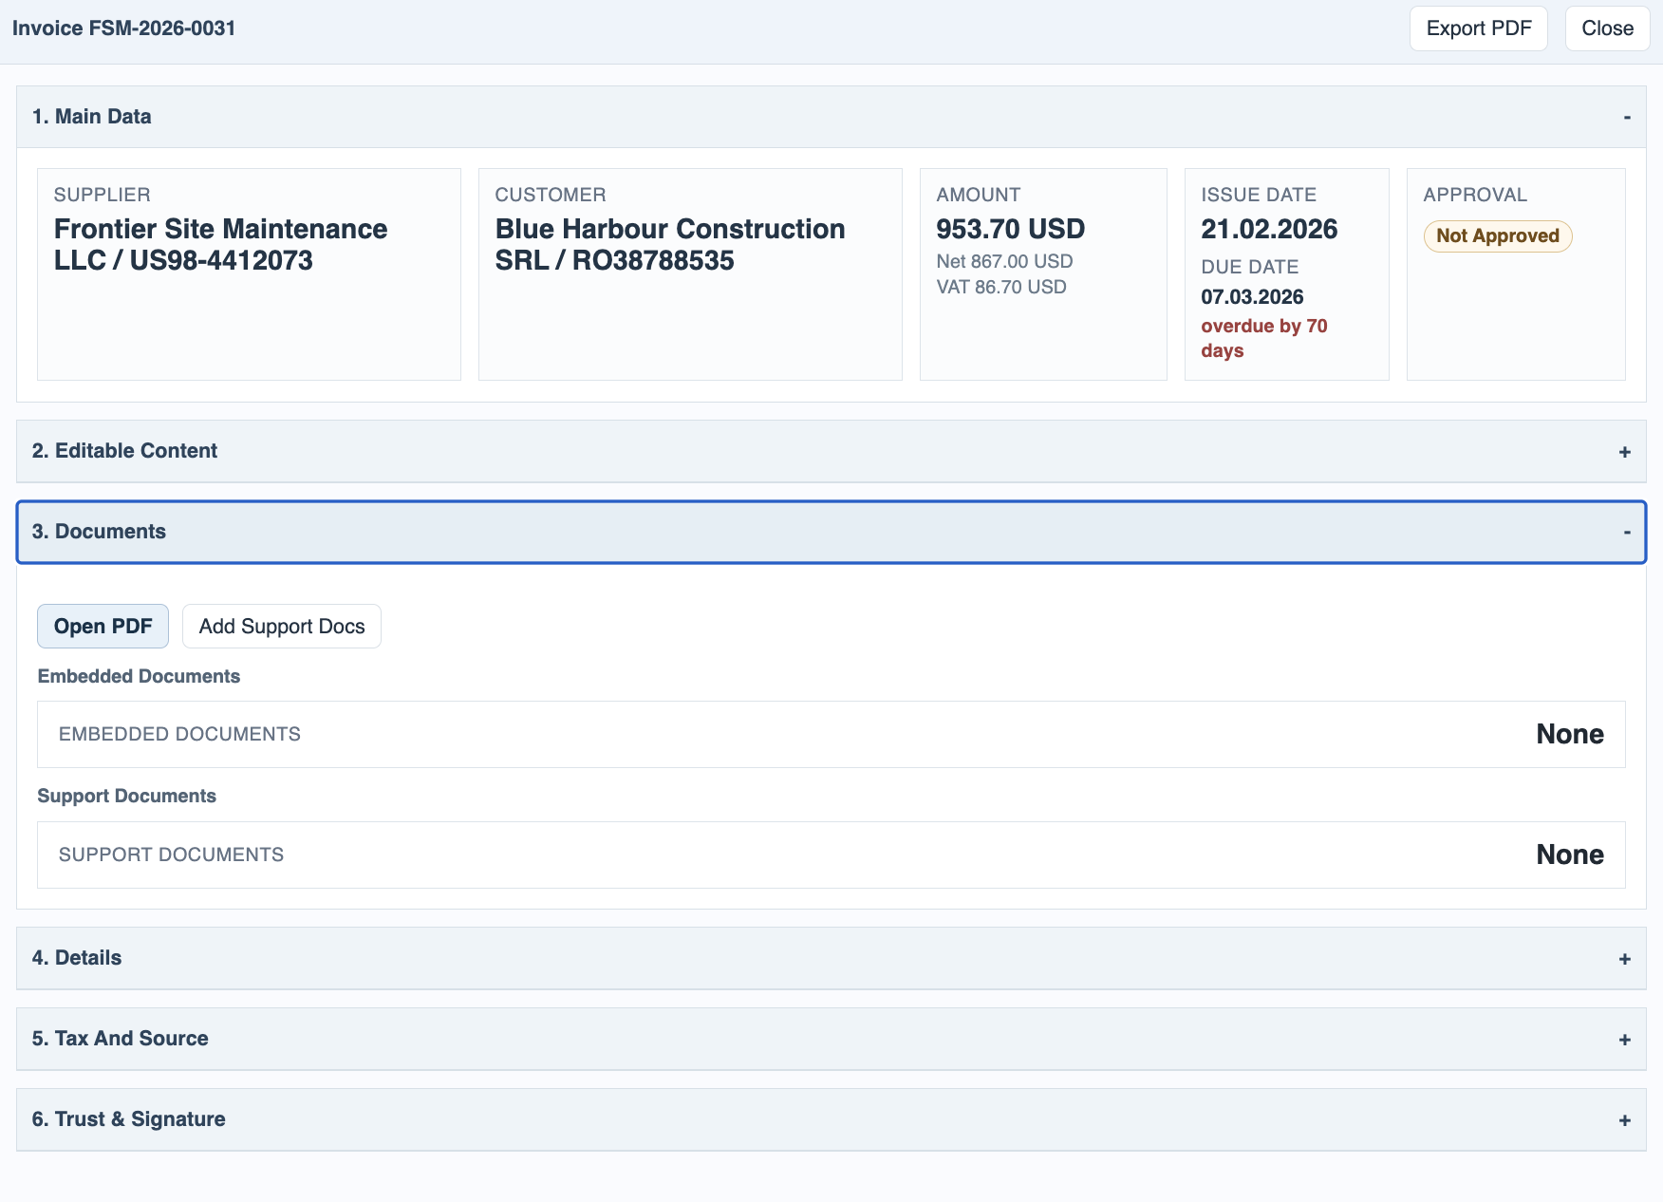
Task: Click the Not Approved status badge
Action: pos(1498,236)
